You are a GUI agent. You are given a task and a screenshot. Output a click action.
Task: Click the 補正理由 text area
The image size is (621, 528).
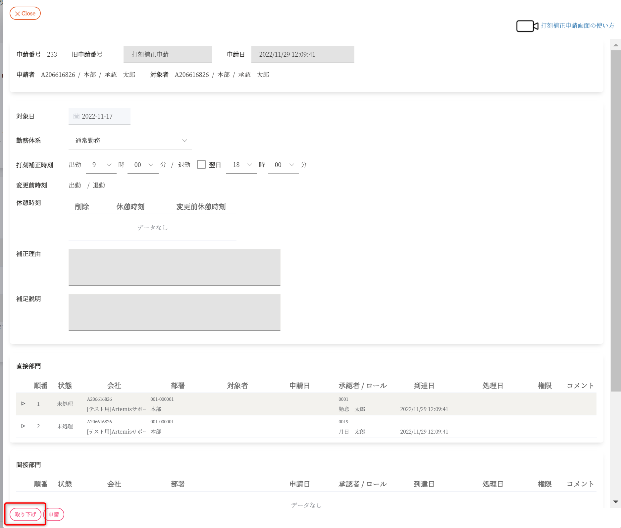click(174, 267)
